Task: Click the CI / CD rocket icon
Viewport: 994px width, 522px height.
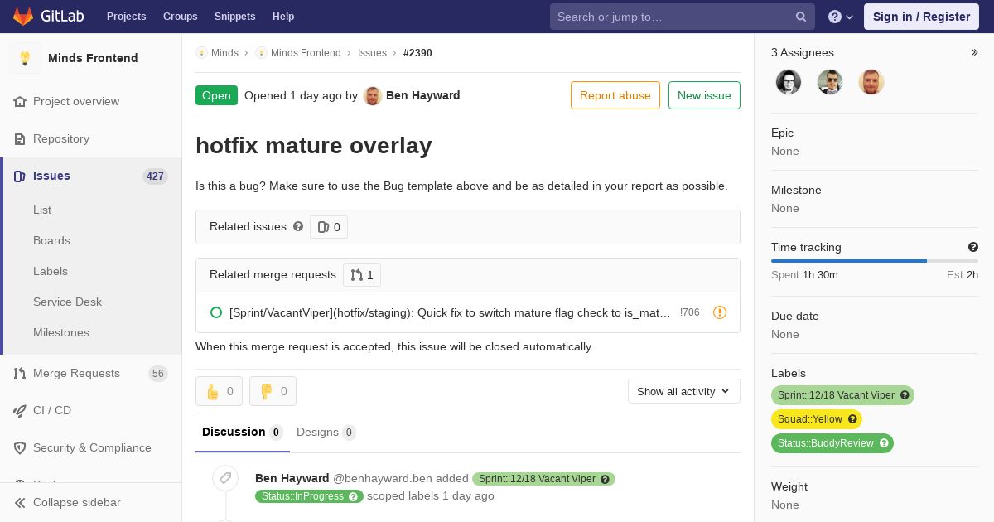Action: point(20,410)
